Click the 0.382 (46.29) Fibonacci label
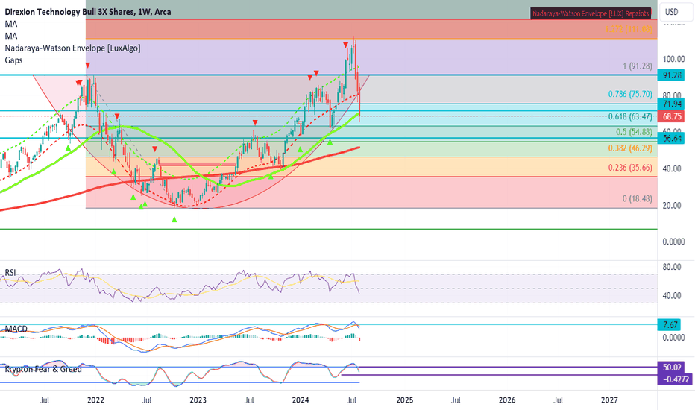The width and height of the screenshot is (695, 410). (630, 148)
